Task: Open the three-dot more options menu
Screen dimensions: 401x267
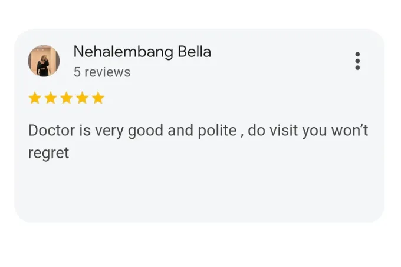Action: (x=357, y=61)
